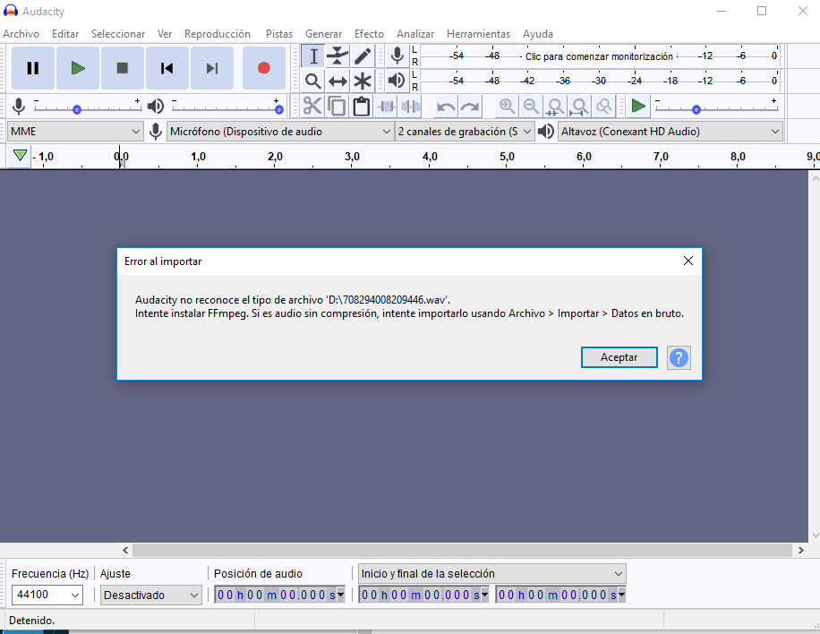Open the Micrófono recording device dropdown
820x634 pixels.
pyautogui.click(x=280, y=132)
